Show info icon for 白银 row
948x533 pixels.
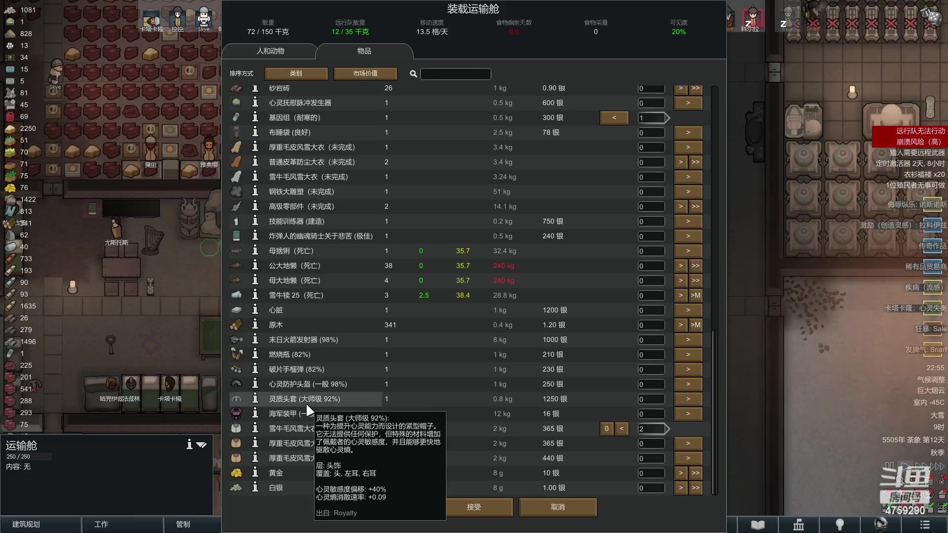[255, 488]
